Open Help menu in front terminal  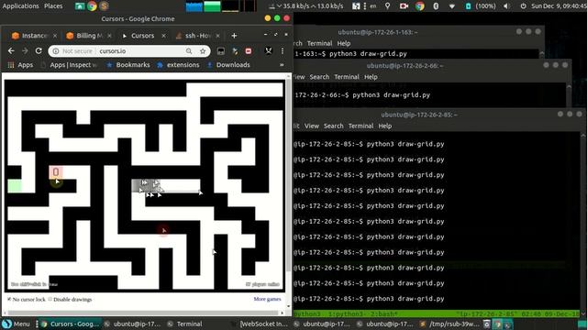pyautogui.click(x=385, y=126)
